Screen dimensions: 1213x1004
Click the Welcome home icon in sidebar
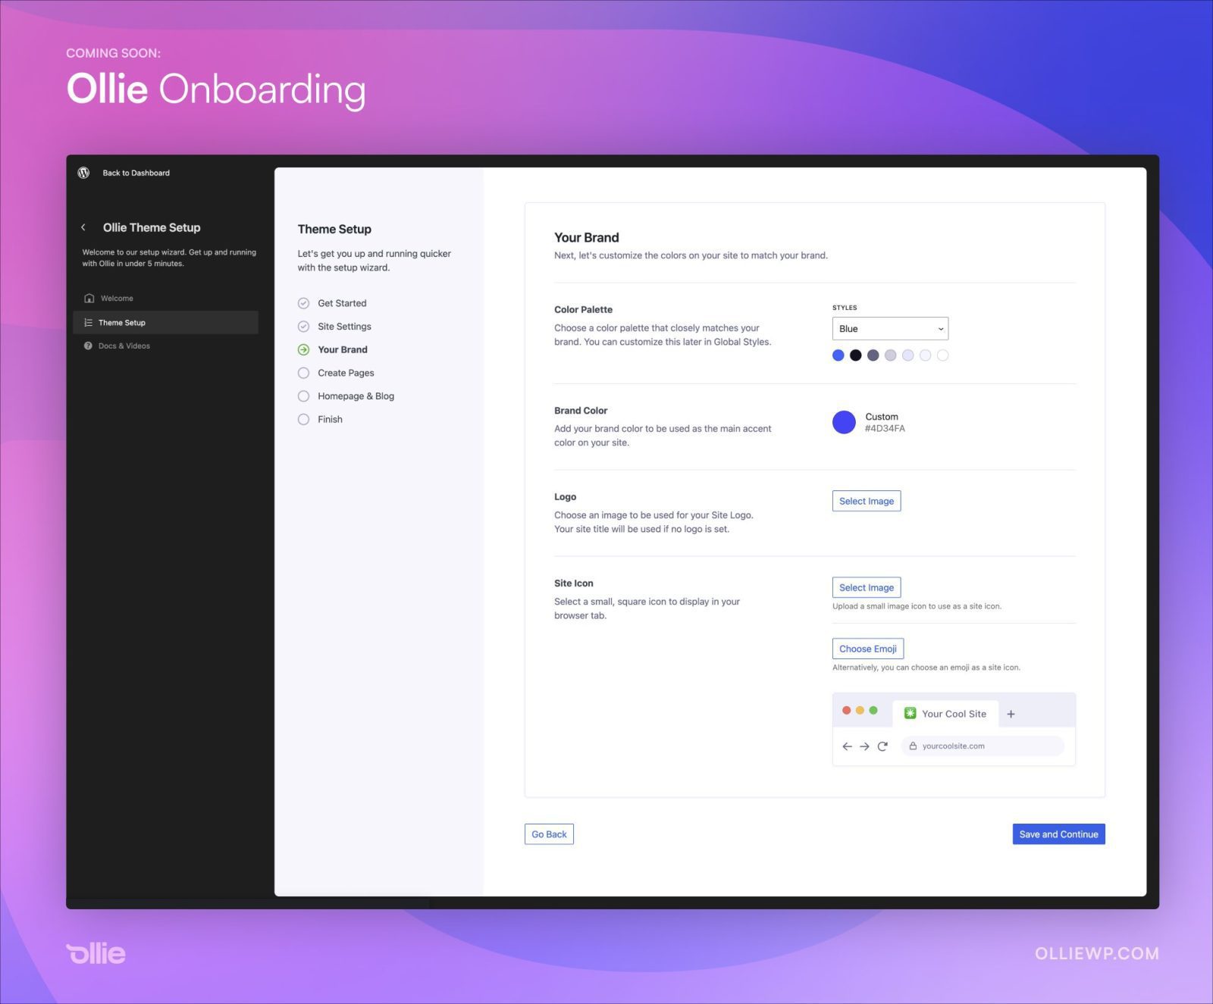pos(89,299)
